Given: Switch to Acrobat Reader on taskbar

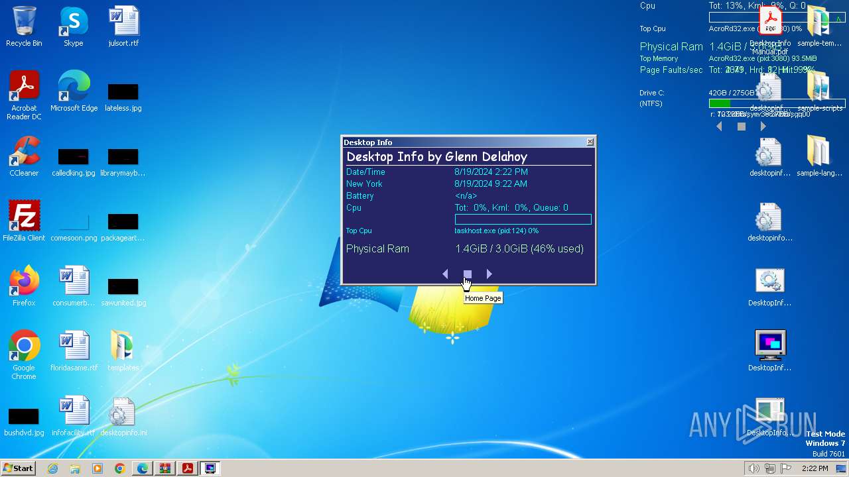Looking at the screenshot, I should [188, 468].
